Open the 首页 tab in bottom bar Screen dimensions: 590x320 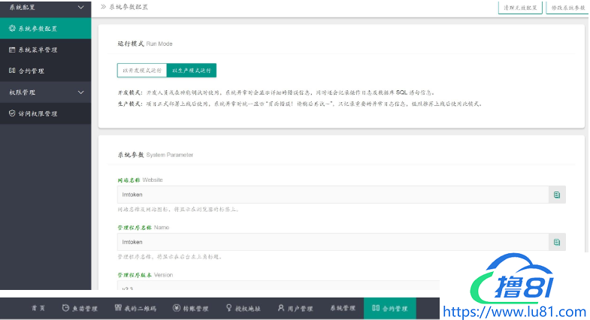38,308
